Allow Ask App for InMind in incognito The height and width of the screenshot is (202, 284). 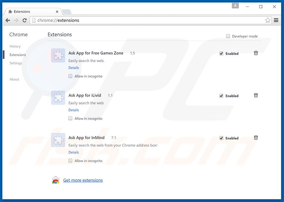(70, 161)
